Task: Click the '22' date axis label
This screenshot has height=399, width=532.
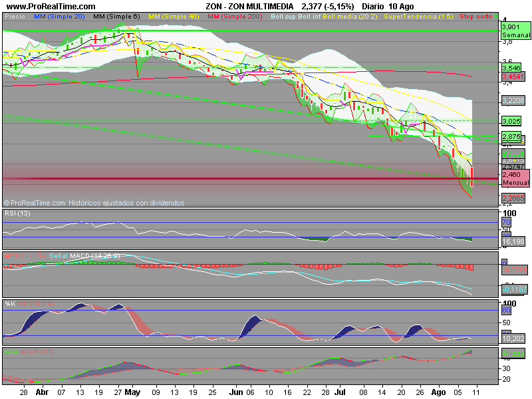Action: coord(307,392)
